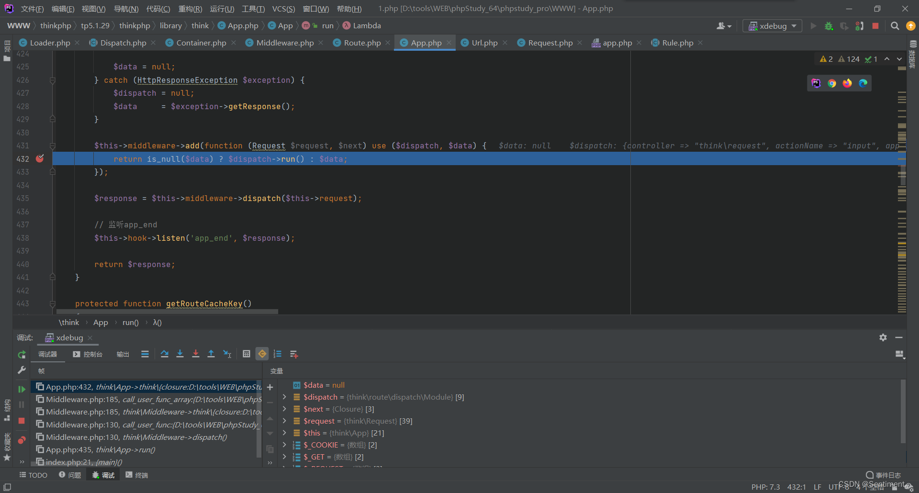919x493 pixels.
Task: Click add watch list icon in debugger toolbar
Action: click(294, 354)
